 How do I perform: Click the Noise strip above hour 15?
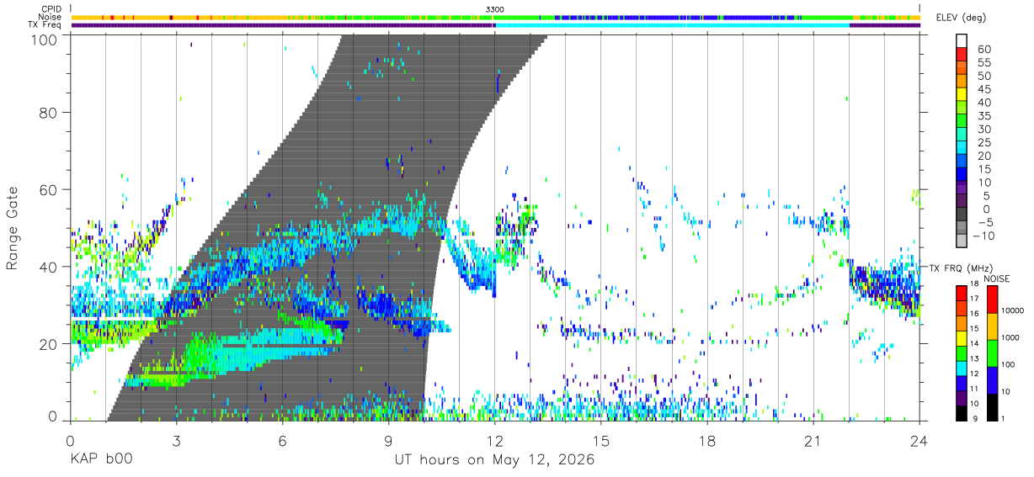point(601,17)
